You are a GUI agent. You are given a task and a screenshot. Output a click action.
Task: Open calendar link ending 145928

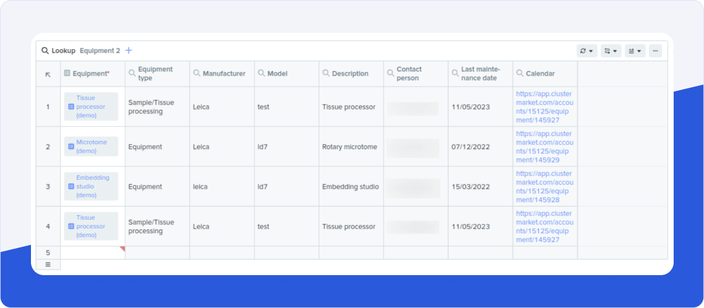pyautogui.click(x=545, y=186)
